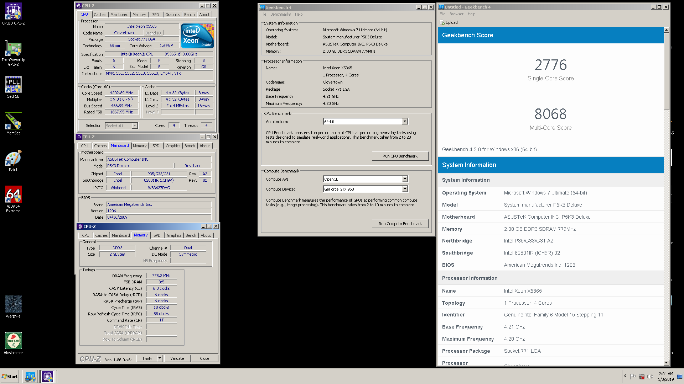Open the Paint desktop icon
Screen dimensions: 684x384
13,161
